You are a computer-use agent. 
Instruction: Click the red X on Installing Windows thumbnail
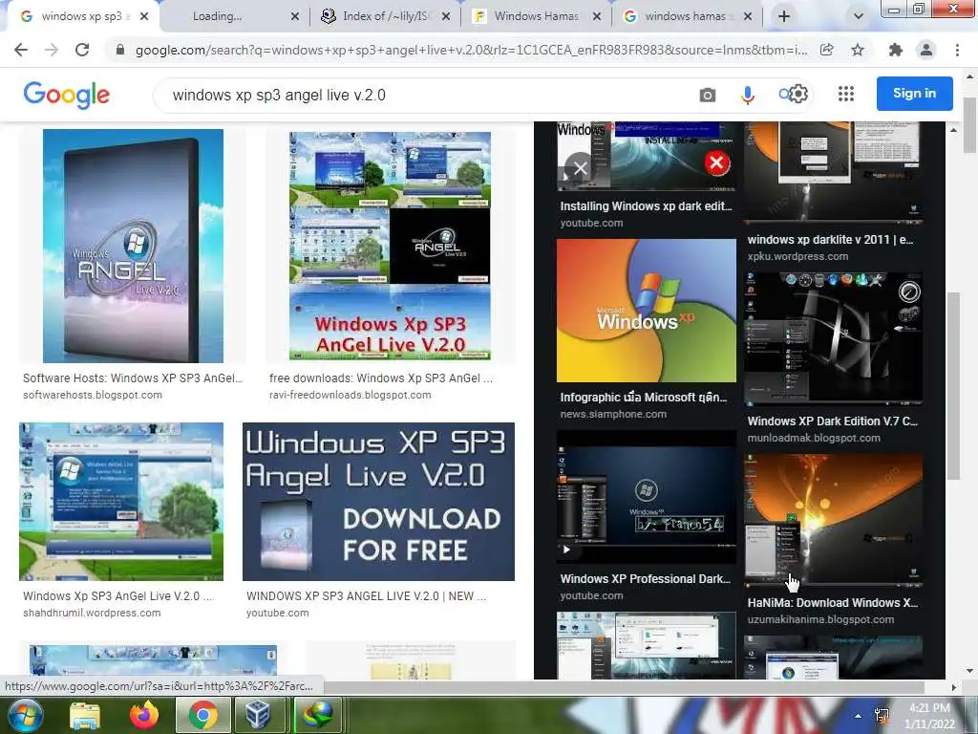[x=717, y=162]
